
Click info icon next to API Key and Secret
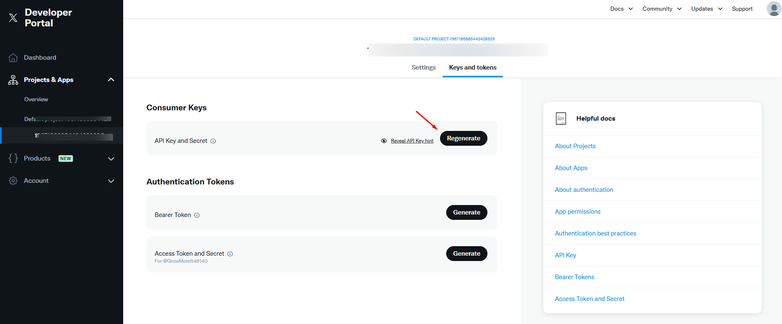click(x=213, y=141)
